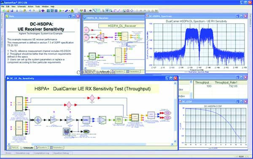
Task: Open Parameters tab in HSDPA_DL_Receiver window
Action: pyautogui.click(x=133, y=71)
